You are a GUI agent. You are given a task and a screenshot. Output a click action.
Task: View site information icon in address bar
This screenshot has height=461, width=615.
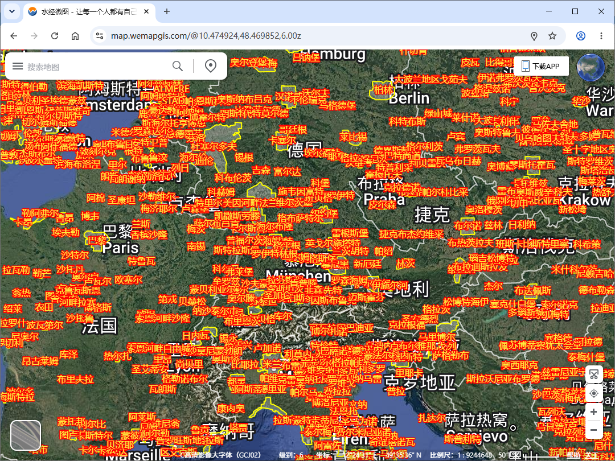tap(100, 36)
